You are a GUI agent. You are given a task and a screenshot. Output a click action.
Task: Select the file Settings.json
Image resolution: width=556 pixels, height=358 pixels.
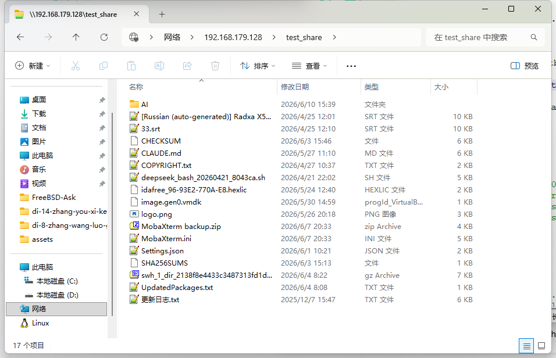coord(162,251)
